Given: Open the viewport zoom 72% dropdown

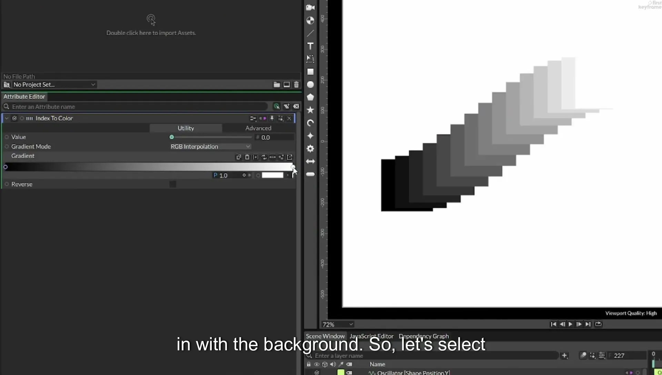Looking at the screenshot, I should [x=338, y=324].
